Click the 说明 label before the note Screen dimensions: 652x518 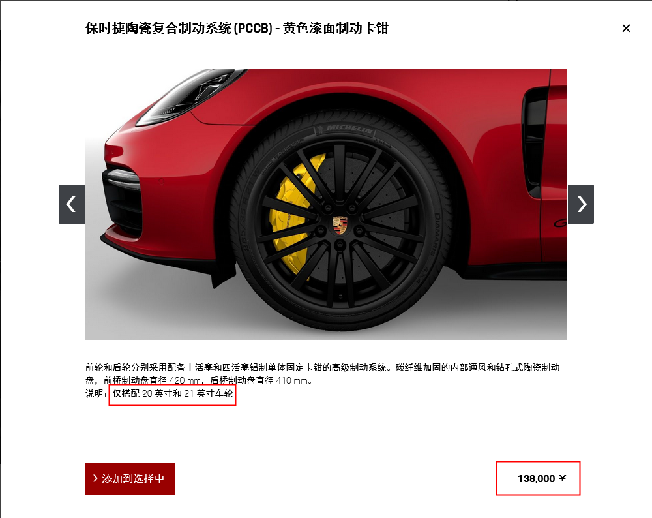pos(95,393)
